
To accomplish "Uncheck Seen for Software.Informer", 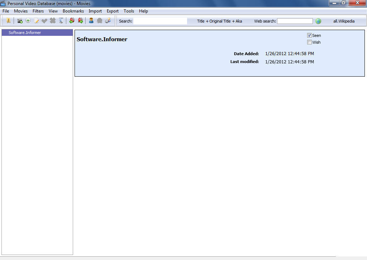I will (309, 35).
